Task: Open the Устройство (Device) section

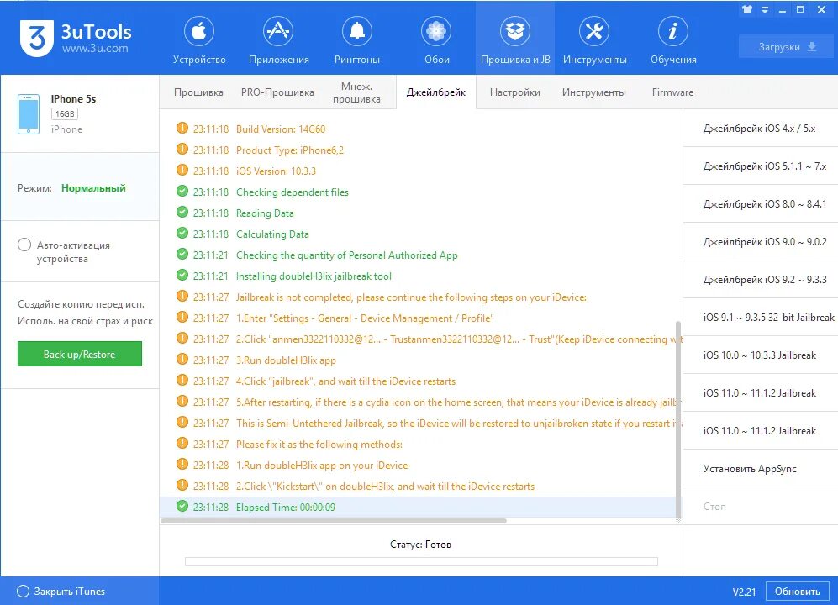Action: point(199,40)
